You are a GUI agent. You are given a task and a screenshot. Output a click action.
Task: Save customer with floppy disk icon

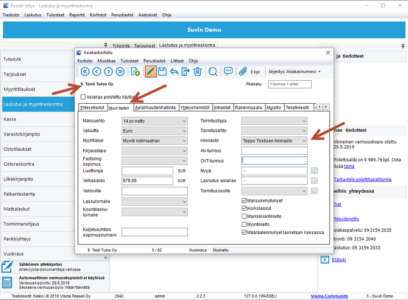[163, 71]
